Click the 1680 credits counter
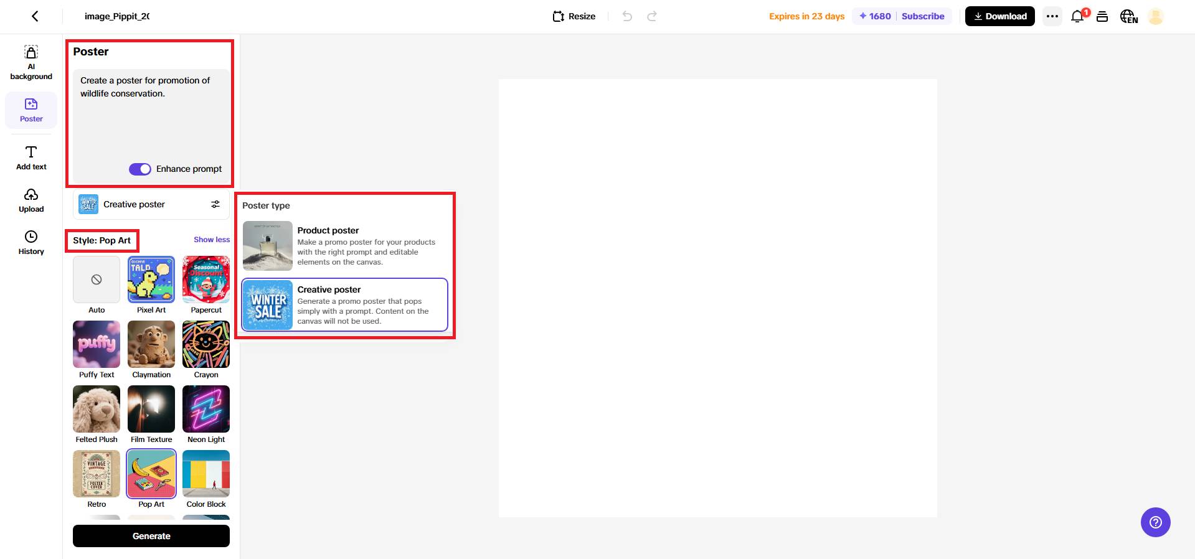The width and height of the screenshot is (1195, 559). (x=875, y=16)
